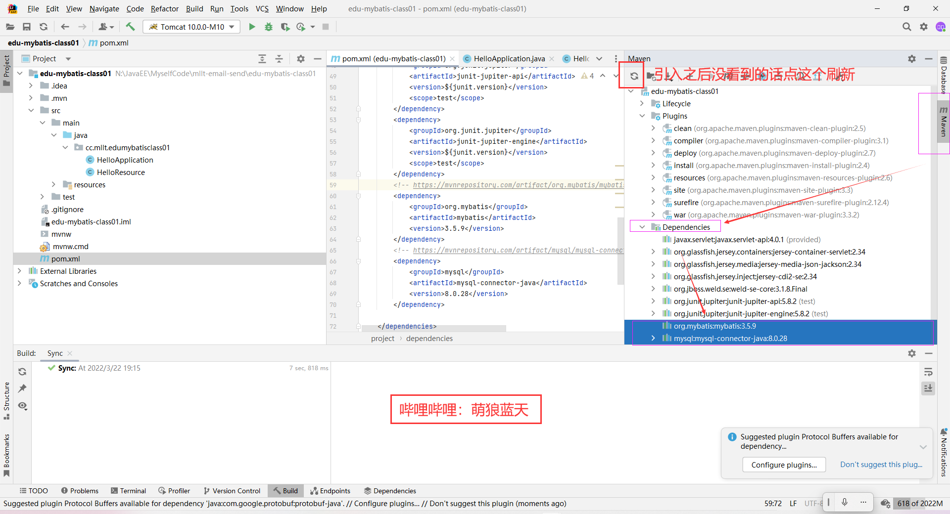Select HelloResource class in Project tree
Screen dimensions: 950x514
pos(121,172)
